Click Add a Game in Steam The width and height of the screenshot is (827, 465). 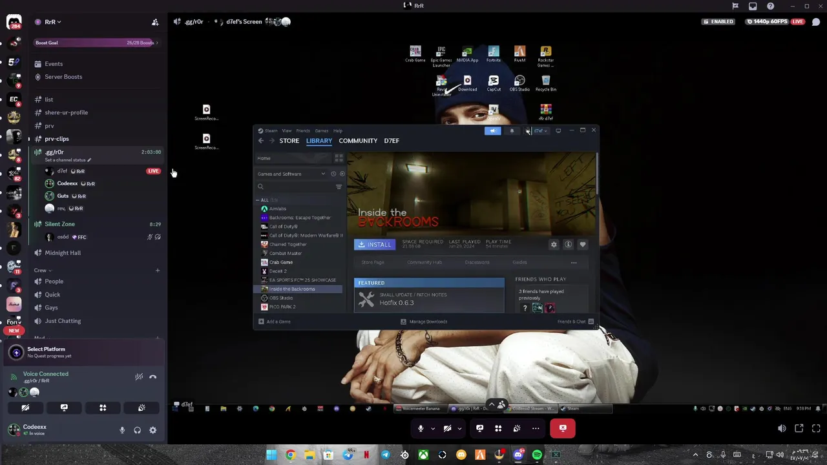[x=275, y=322]
